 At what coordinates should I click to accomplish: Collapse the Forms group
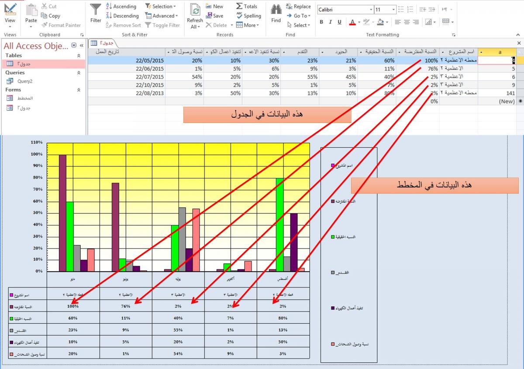(79, 89)
